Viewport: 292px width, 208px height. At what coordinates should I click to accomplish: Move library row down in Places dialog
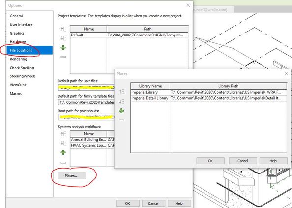tap(121, 102)
